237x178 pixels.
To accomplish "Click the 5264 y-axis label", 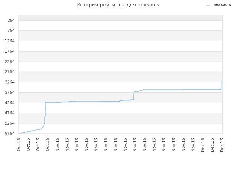I will (10, 123).
